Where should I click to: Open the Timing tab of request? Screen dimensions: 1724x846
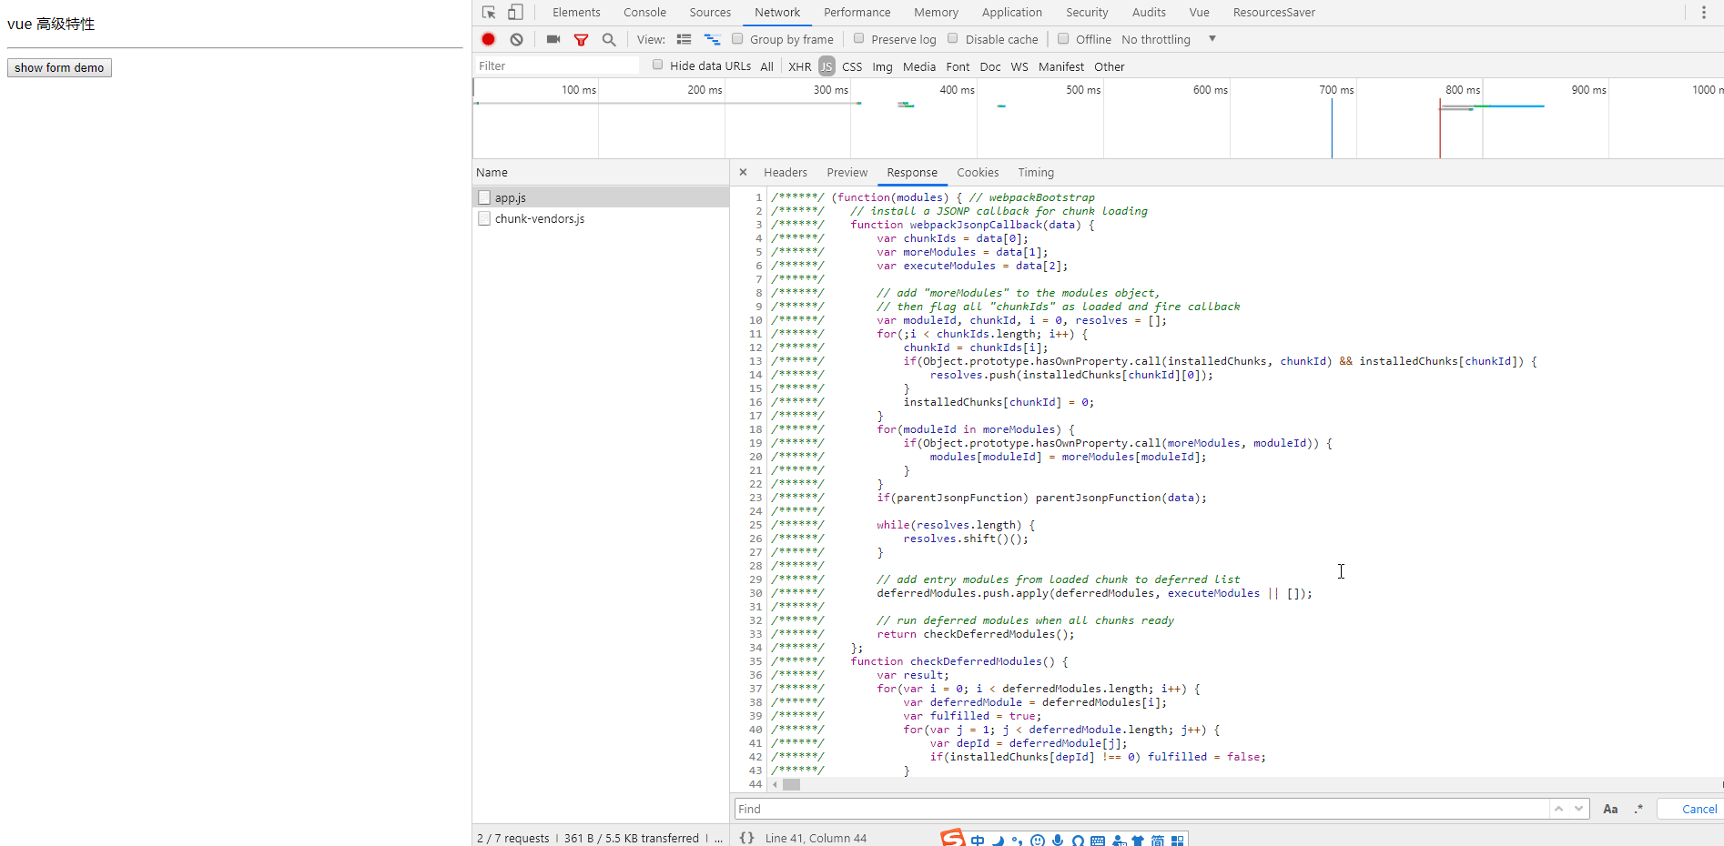(1036, 173)
